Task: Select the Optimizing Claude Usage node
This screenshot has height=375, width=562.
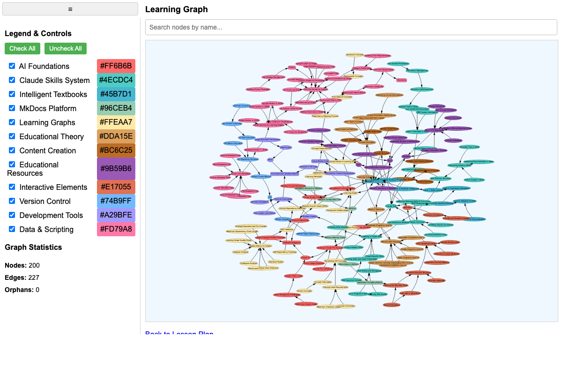Action: click(306, 304)
